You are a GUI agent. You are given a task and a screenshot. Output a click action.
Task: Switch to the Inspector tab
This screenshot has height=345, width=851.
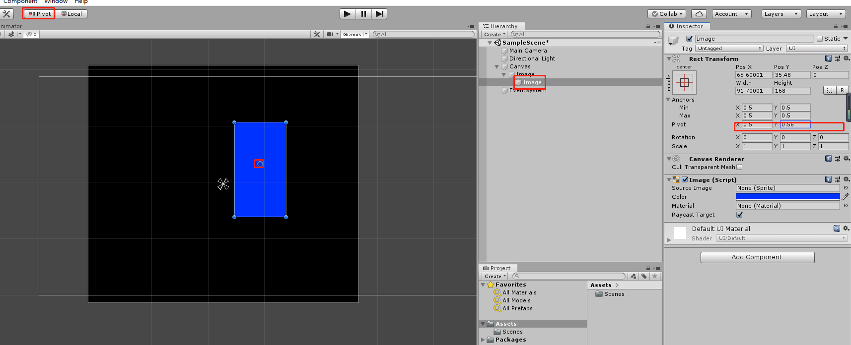pyautogui.click(x=686, y=26)
